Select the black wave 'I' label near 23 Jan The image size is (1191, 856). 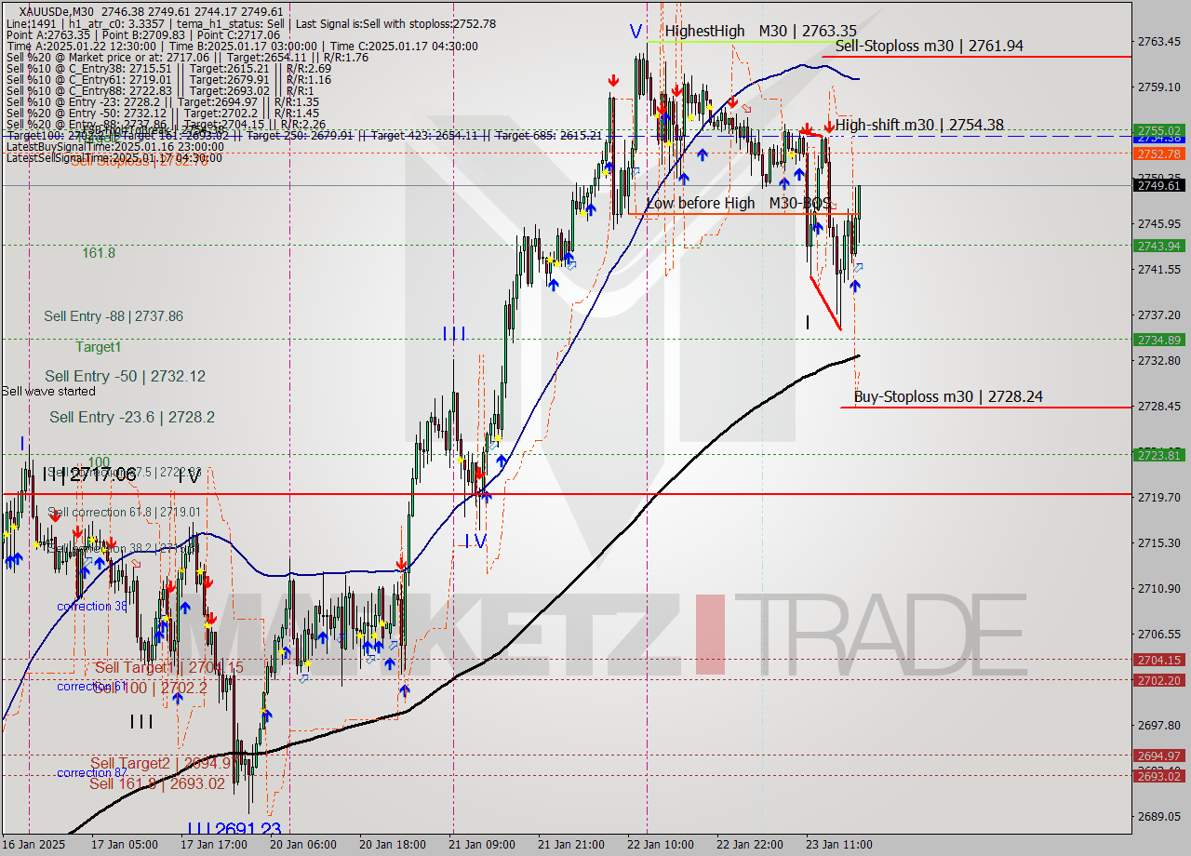(808, 323)
